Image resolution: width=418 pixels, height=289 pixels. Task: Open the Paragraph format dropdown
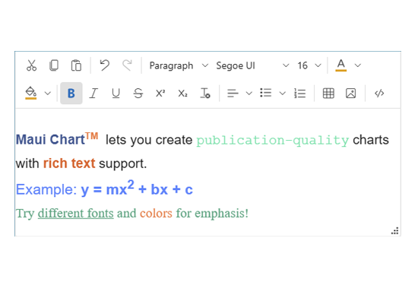(179, 65)
